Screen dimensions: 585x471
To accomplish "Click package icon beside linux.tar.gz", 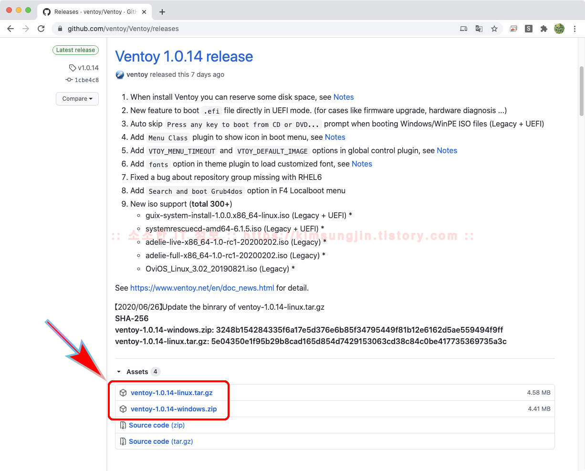I will click(123, 393).
